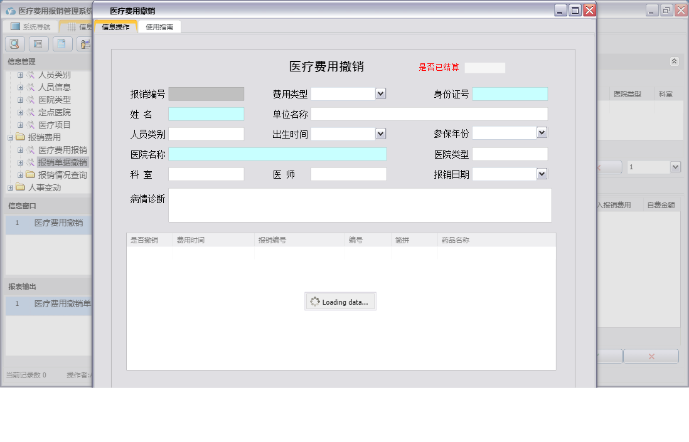Click the 报销费用 folder icon in the sidebar
This screenshot has height=442, width=689.
(x=21, y=137)
